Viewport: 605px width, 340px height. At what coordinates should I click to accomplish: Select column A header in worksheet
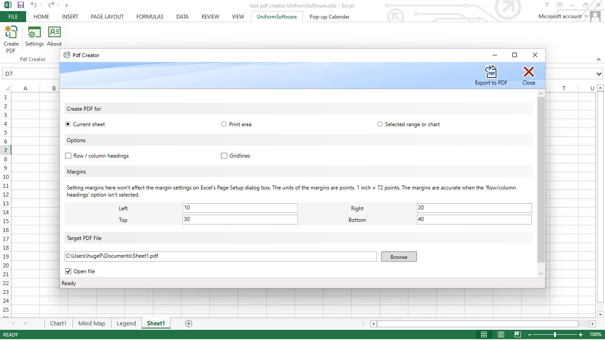pos(25,89)
